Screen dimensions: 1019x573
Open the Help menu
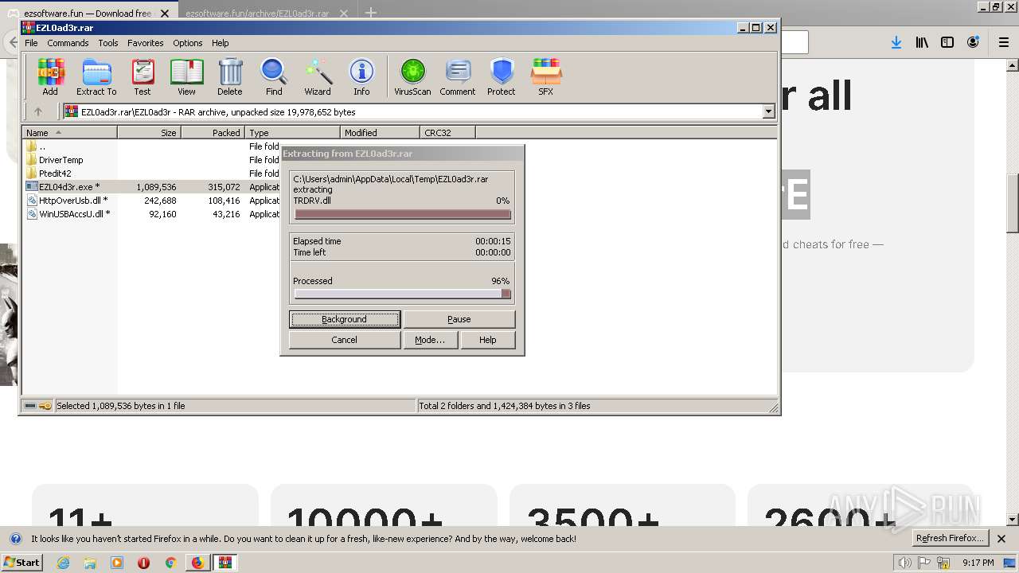tap(221, 43)
